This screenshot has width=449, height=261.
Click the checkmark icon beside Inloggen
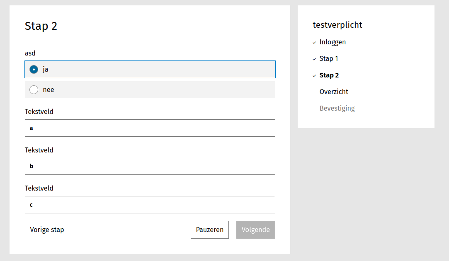coord(314,42)
